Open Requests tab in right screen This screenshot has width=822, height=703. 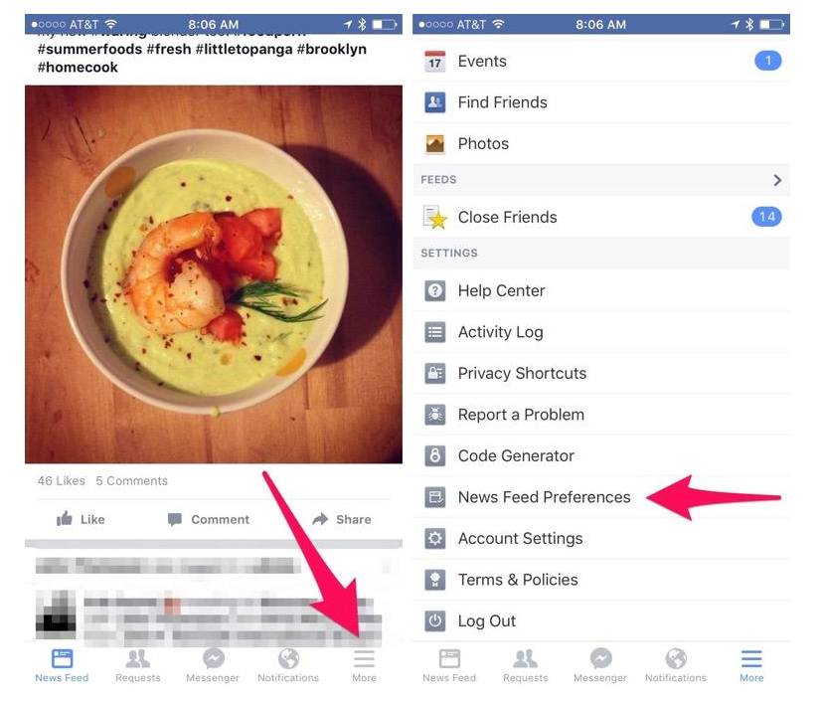click(x=525, y=665)
